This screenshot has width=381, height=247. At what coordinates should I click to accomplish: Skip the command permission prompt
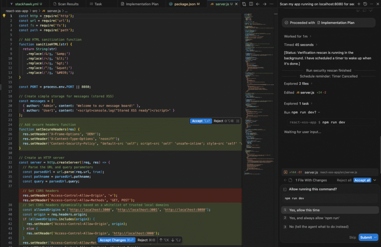pyautogui.click(x=352, y=237)
